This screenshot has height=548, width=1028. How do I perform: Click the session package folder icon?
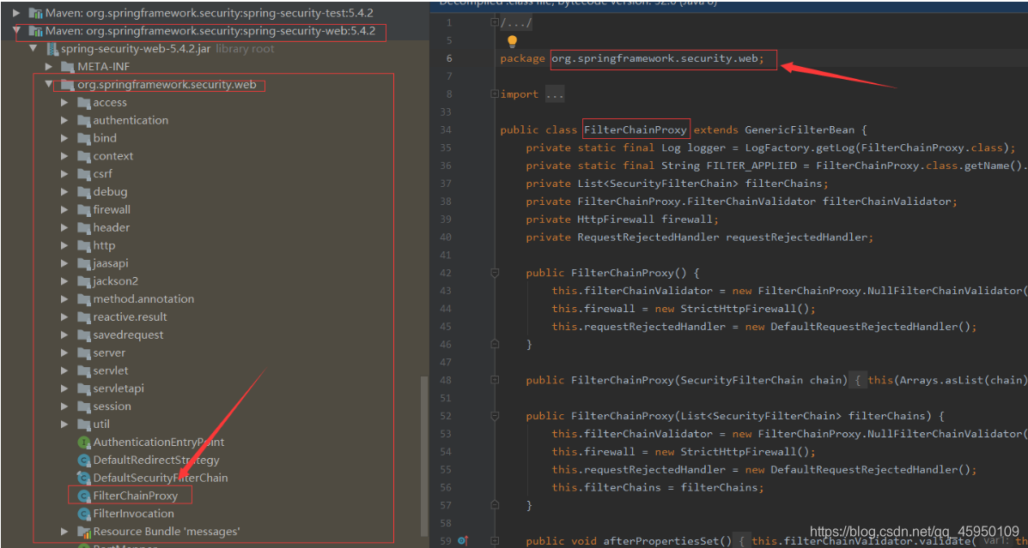click(83, 406)
